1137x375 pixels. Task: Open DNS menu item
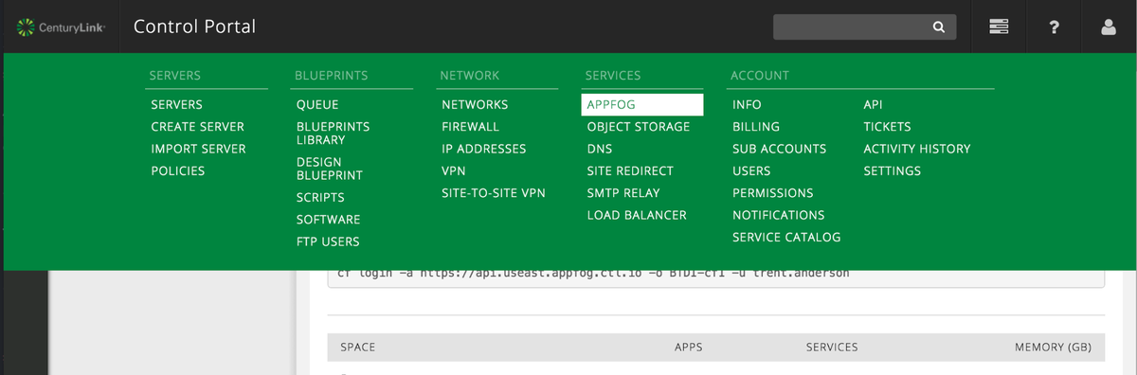tap(600, 149)
